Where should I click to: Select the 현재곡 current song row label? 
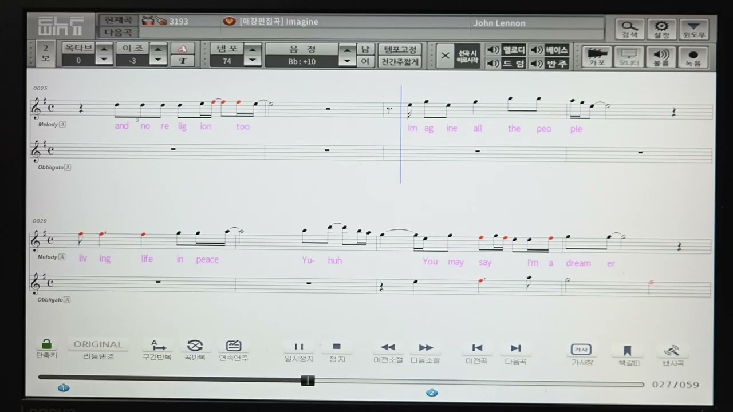tap(118, 21)
